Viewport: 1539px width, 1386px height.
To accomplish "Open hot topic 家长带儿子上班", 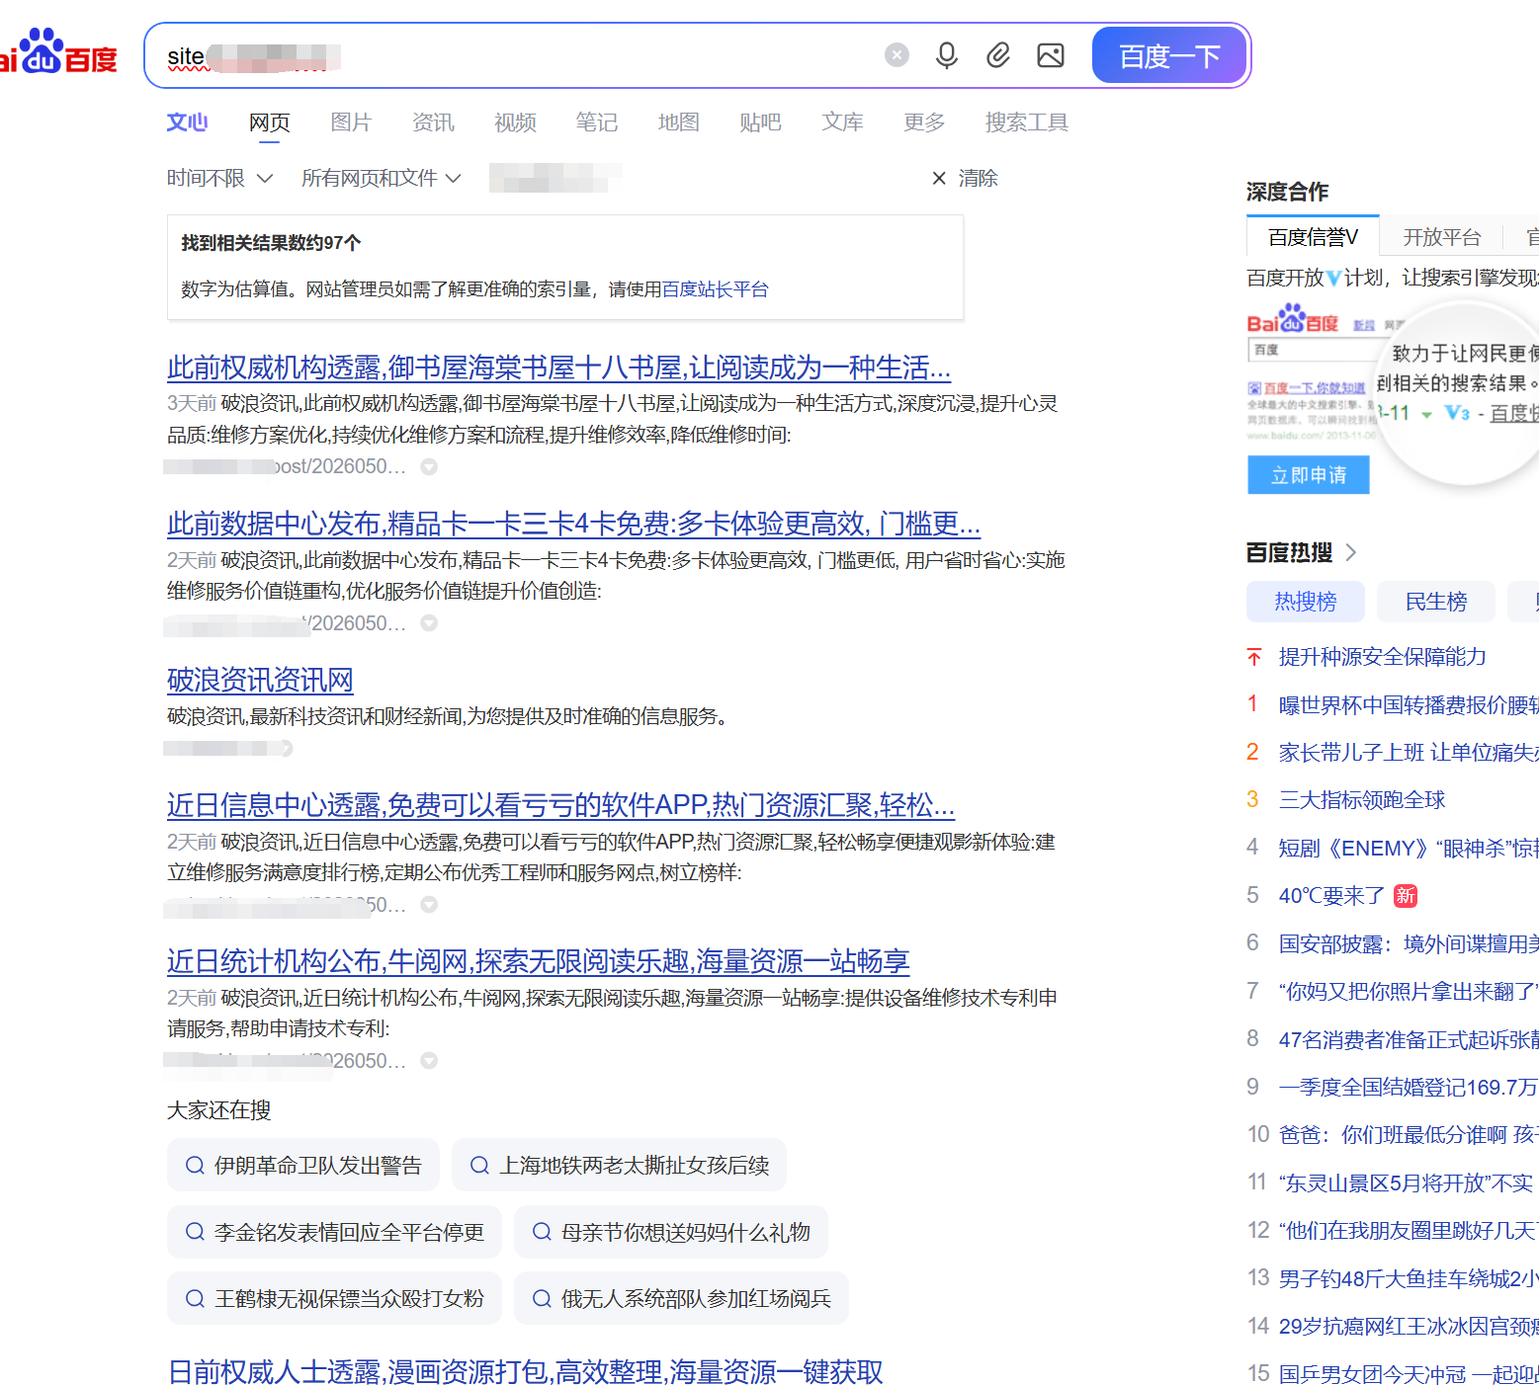I will (x=1409, y=753).
